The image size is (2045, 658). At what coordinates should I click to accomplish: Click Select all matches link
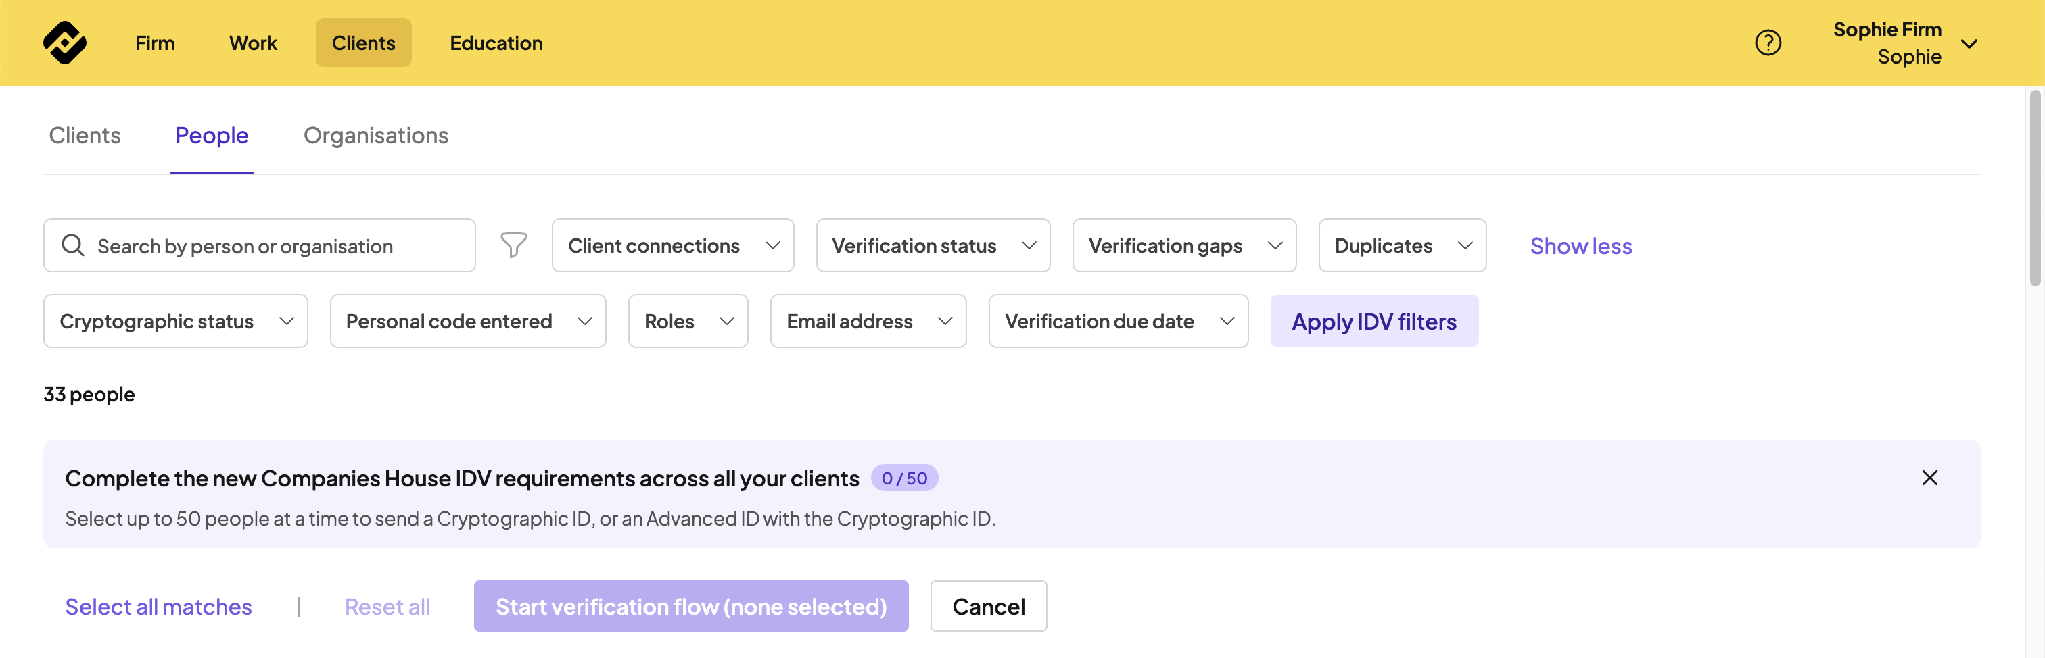click(x=158, y=607)
